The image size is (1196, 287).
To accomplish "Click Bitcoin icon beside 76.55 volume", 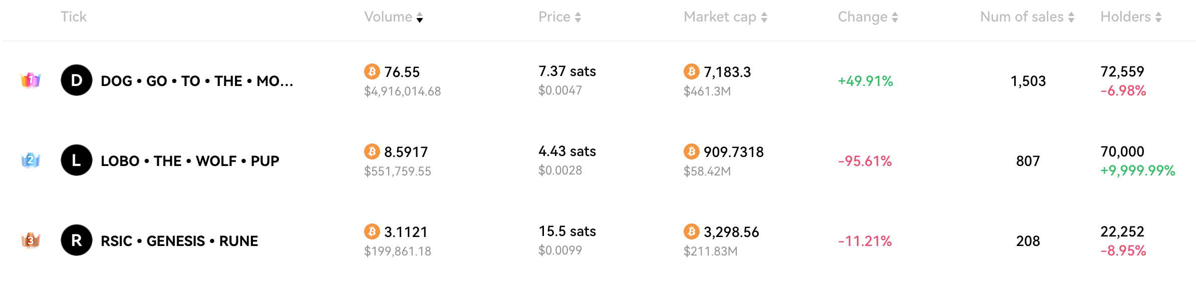I will 372,71.
